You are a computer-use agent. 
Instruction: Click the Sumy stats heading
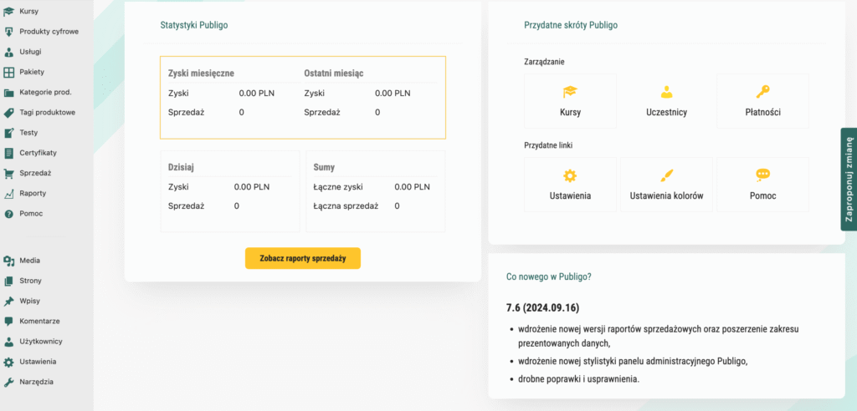tap(325, 167)
